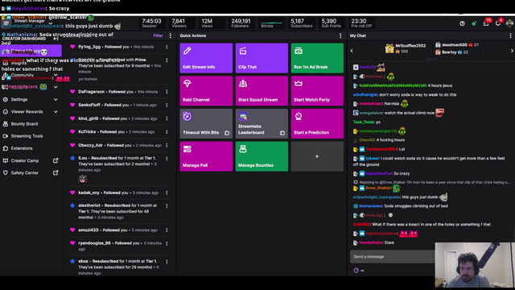Viewport: 515px width, 290px height.
Task: Open the inbox with 70 badge
Action: (486, 23)
